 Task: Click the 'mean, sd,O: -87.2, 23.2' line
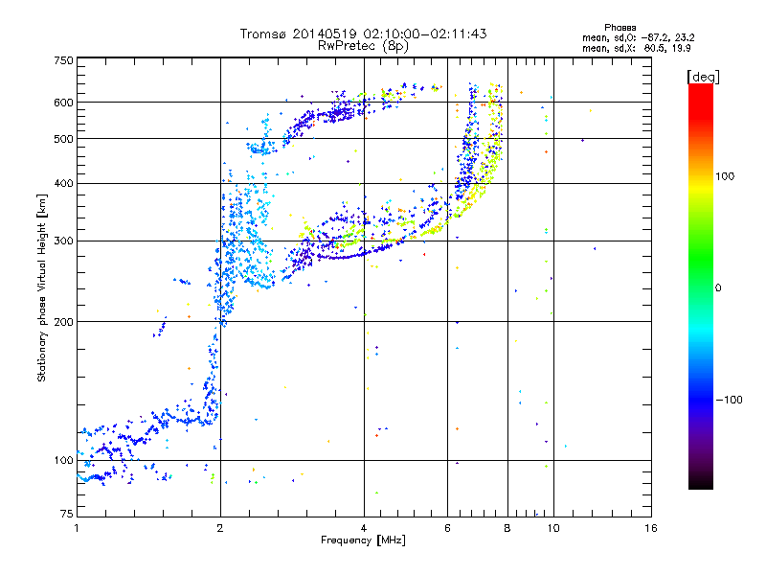click(639, 37)
